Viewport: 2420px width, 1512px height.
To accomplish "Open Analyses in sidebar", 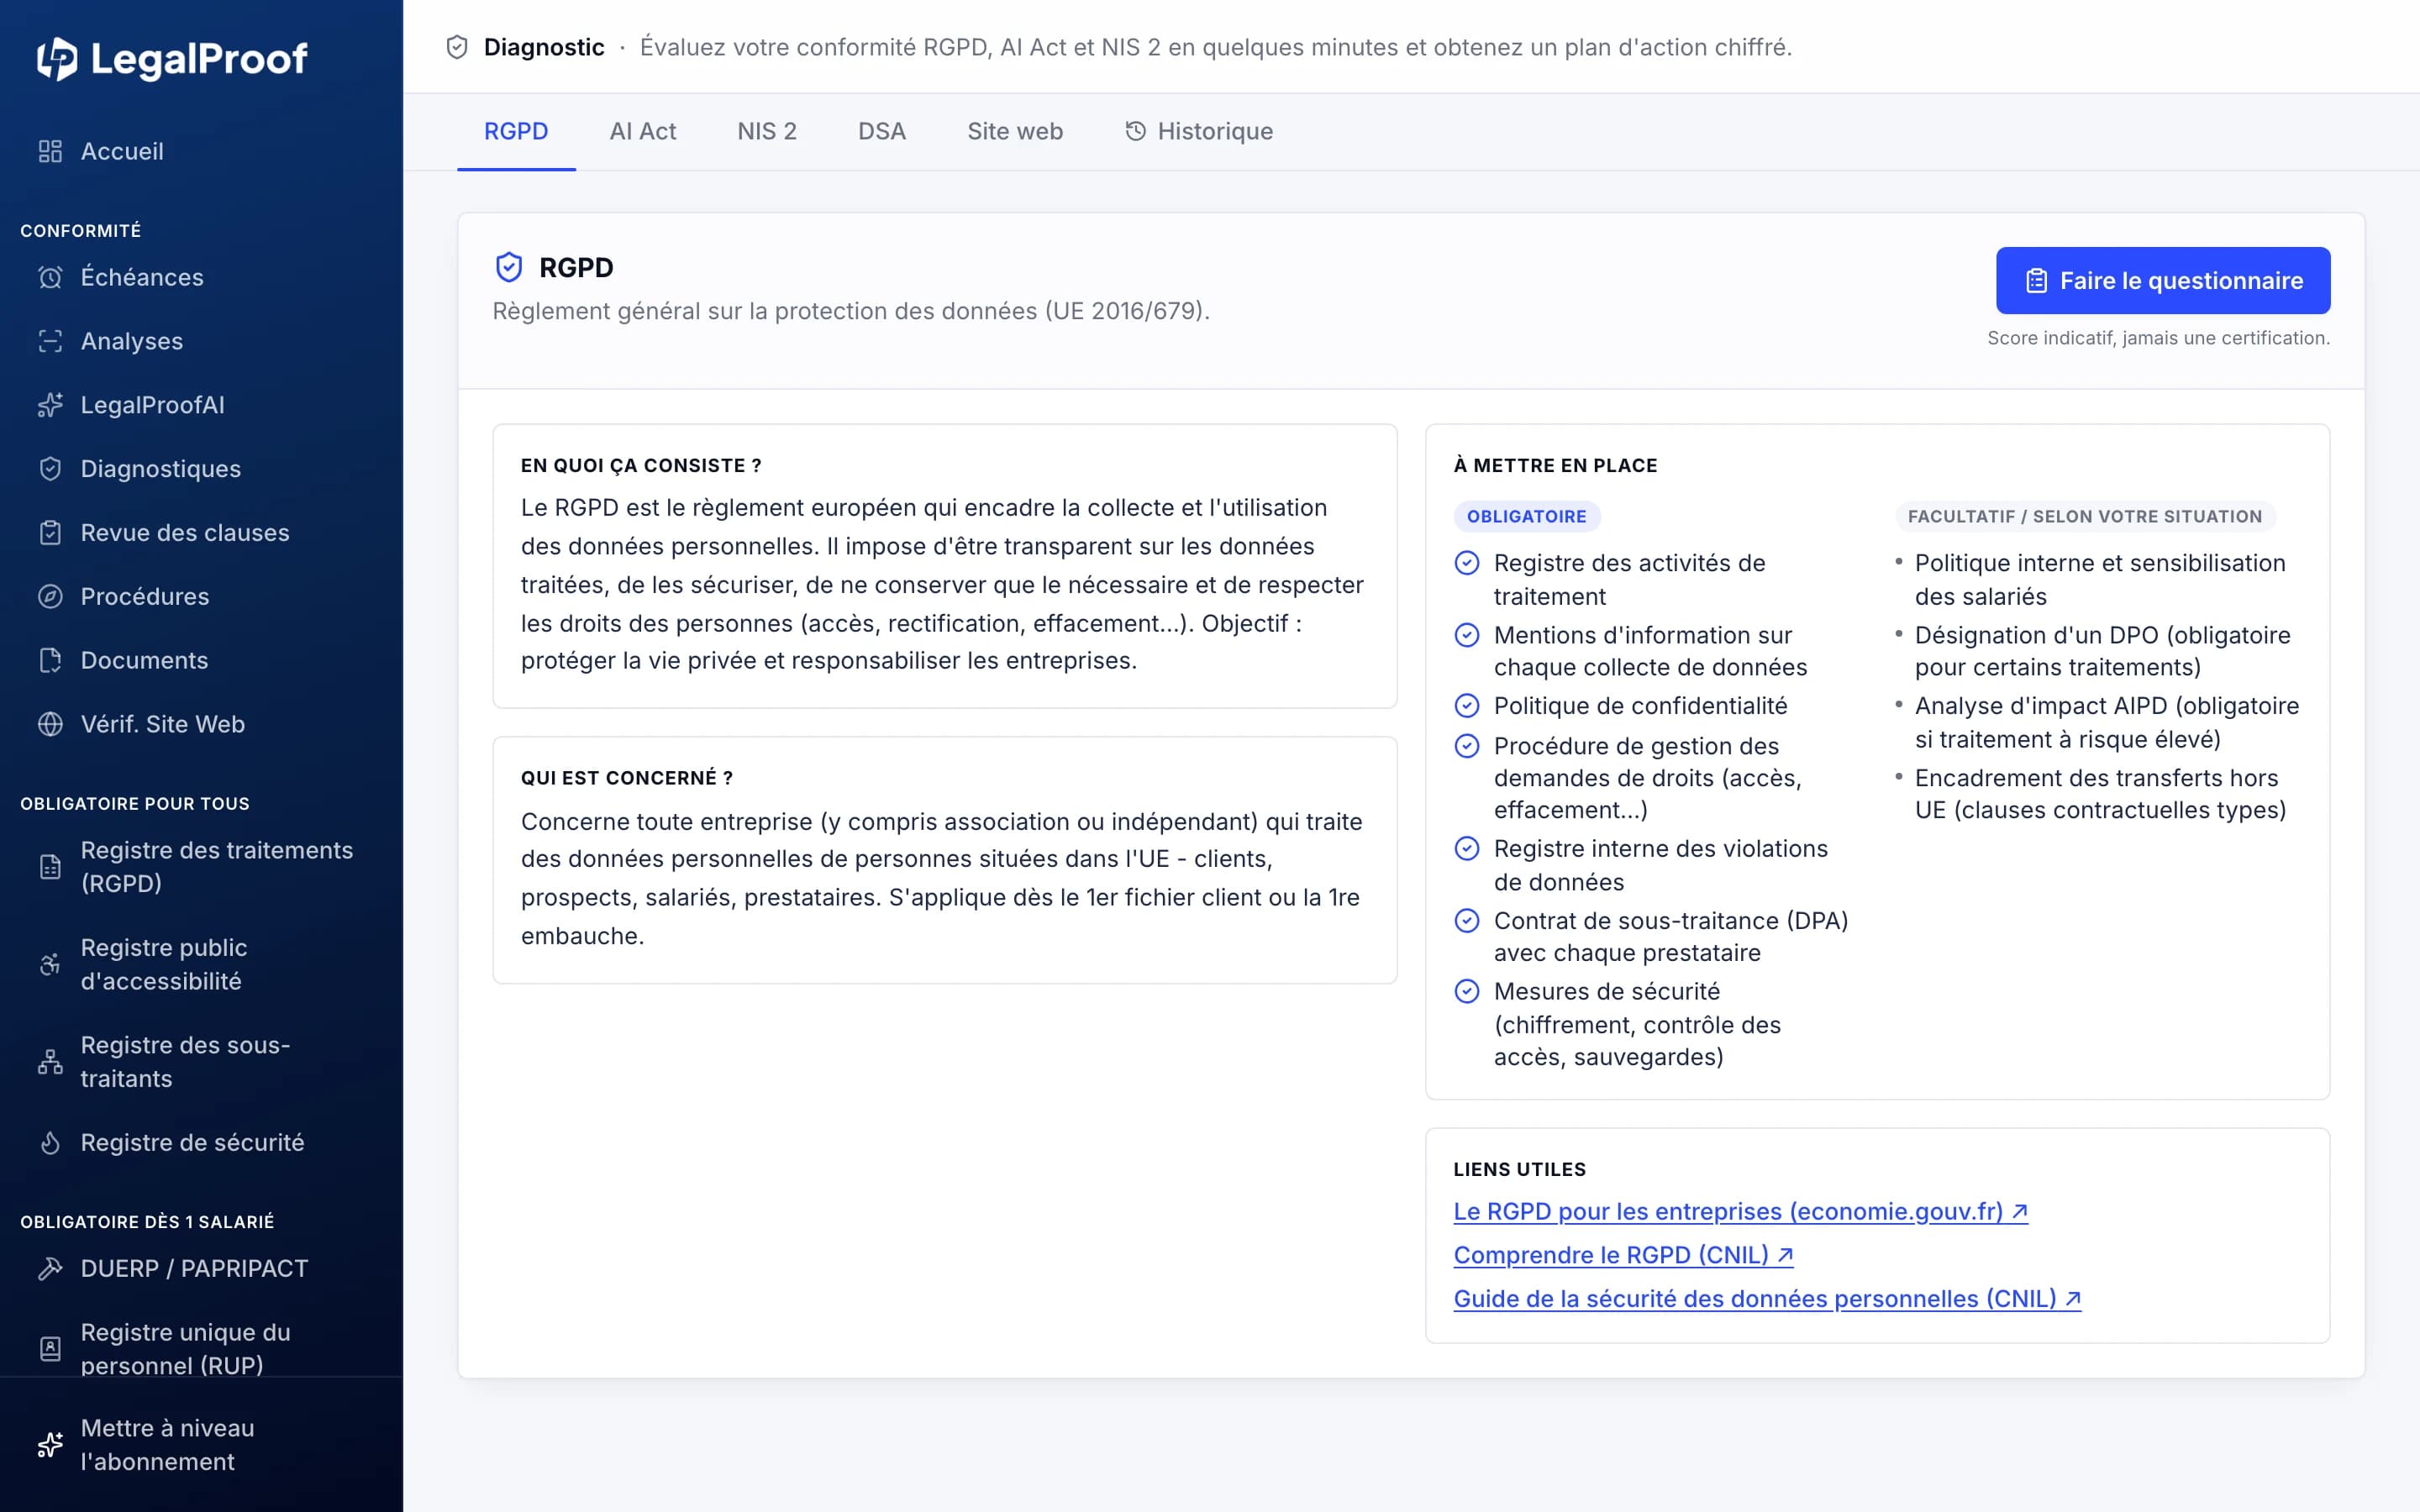I will [200, 341].
